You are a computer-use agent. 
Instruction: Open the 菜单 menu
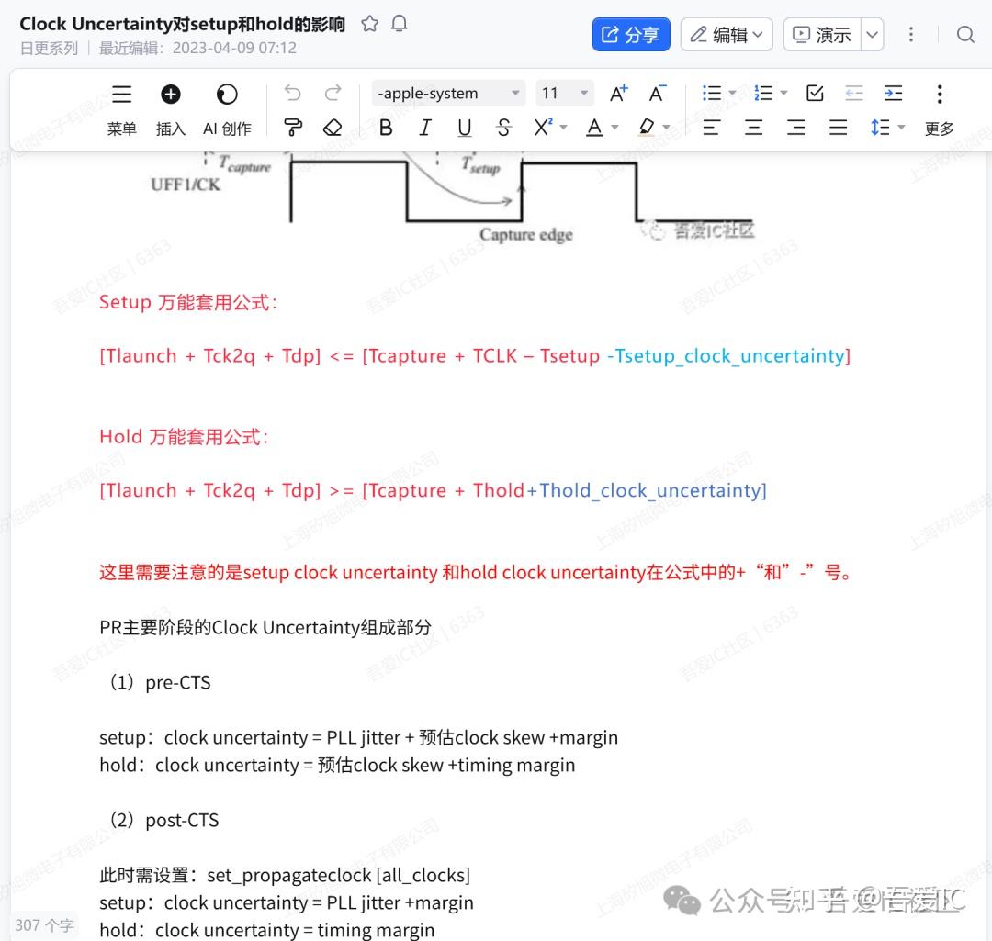121,110
